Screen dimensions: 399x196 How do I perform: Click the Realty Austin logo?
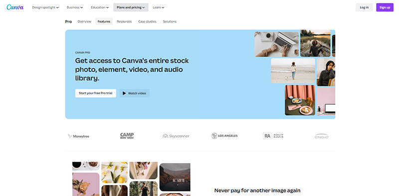273,136
